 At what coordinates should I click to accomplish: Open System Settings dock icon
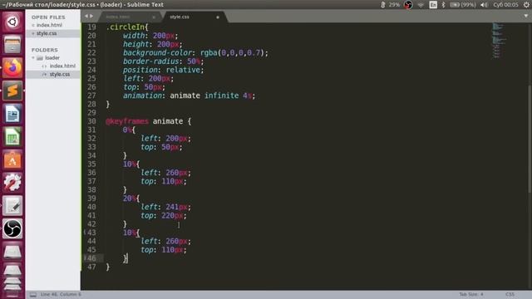[12, 183]
